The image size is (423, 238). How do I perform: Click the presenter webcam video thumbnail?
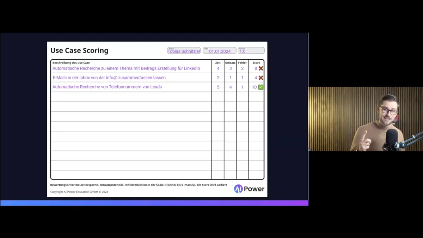(366, 119)
